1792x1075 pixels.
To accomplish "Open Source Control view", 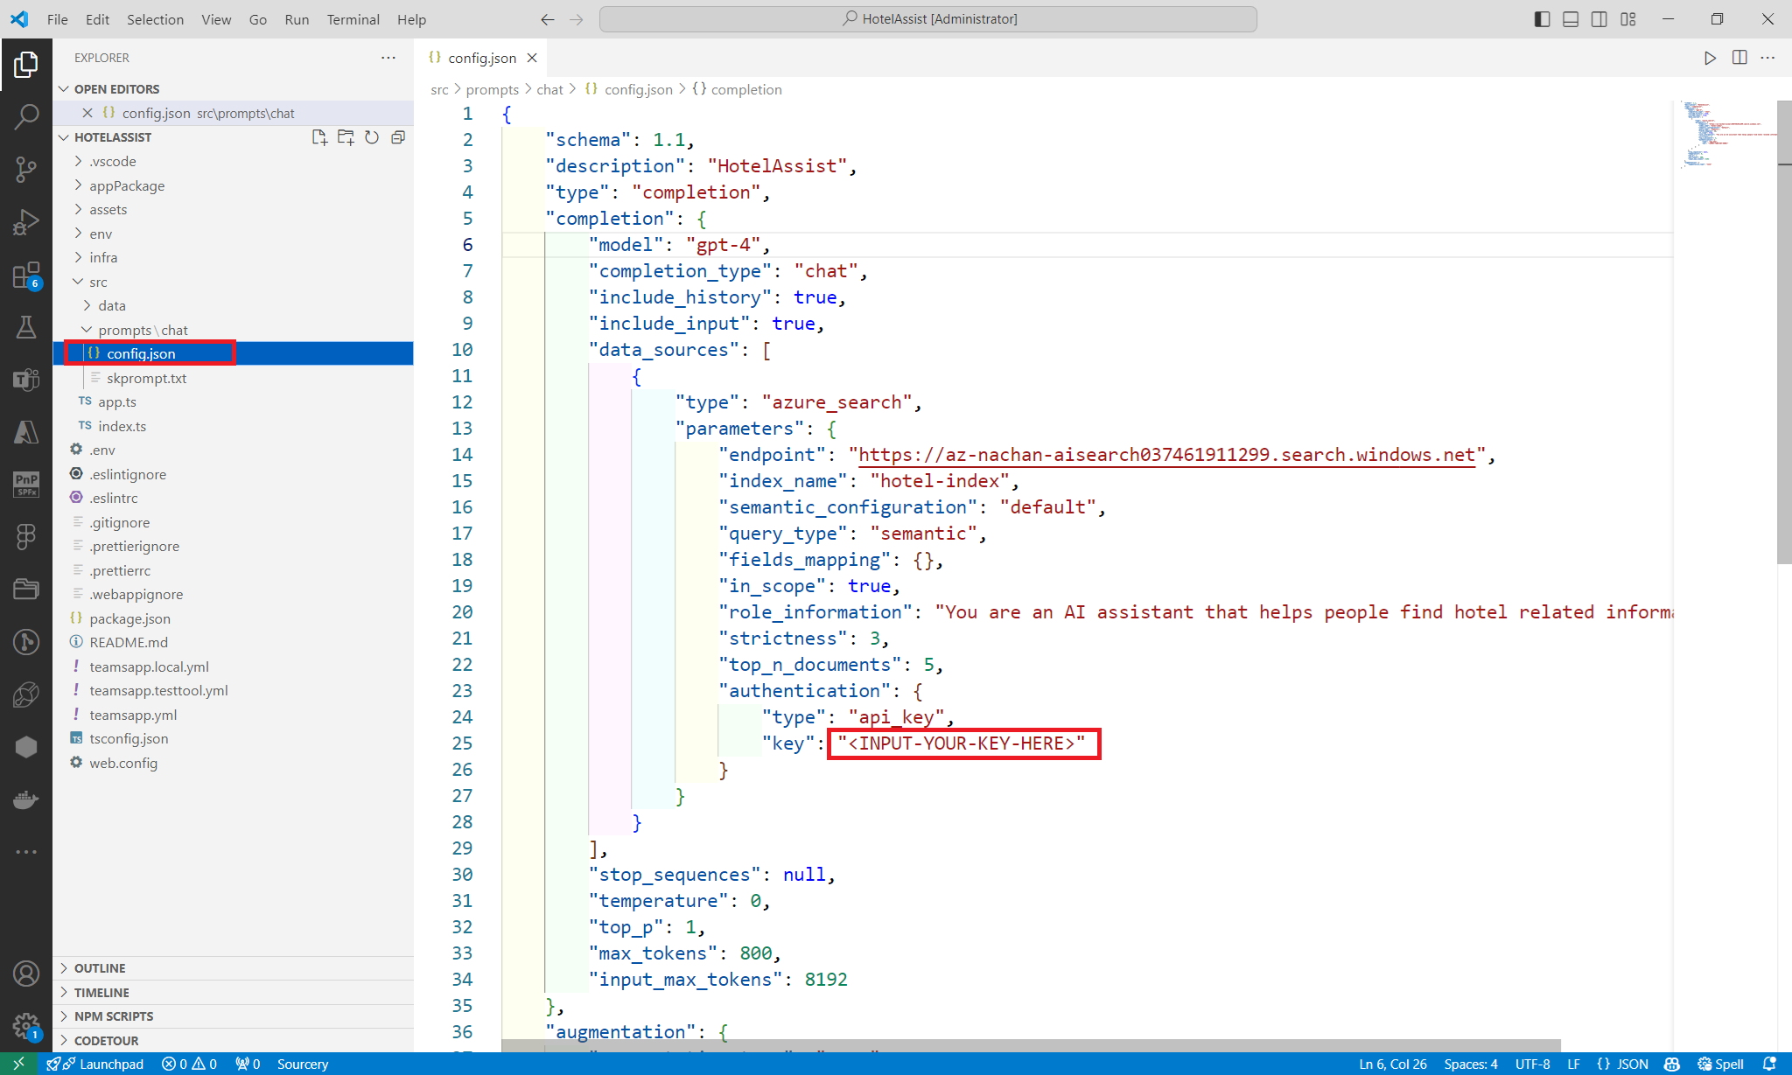I will (26, 169).
